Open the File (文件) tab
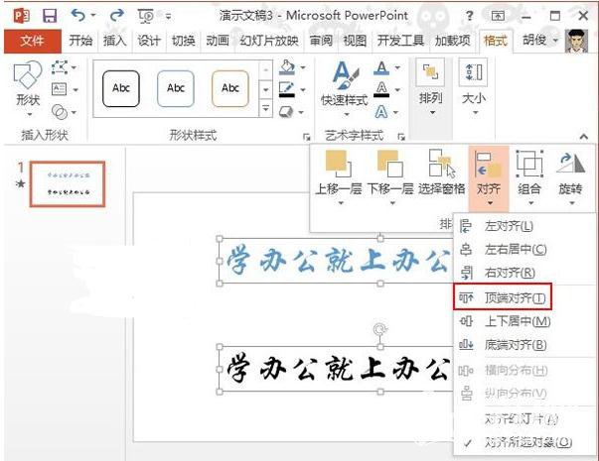Screen dimensions: 599x461 [32, 41]
